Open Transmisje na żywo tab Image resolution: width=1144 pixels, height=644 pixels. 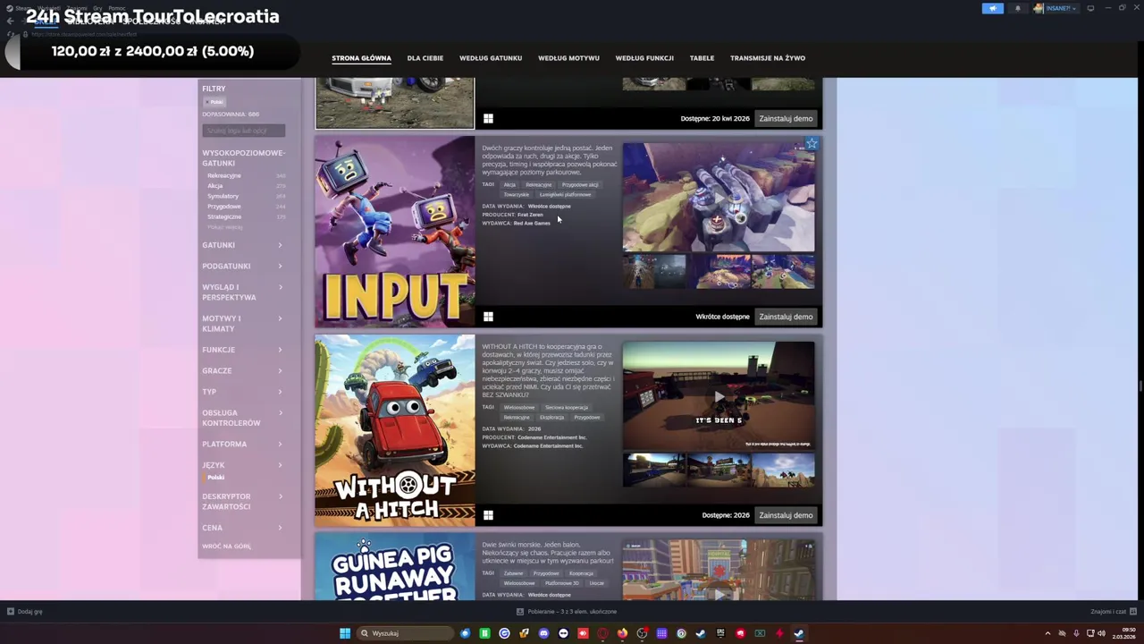coord(768,58)
